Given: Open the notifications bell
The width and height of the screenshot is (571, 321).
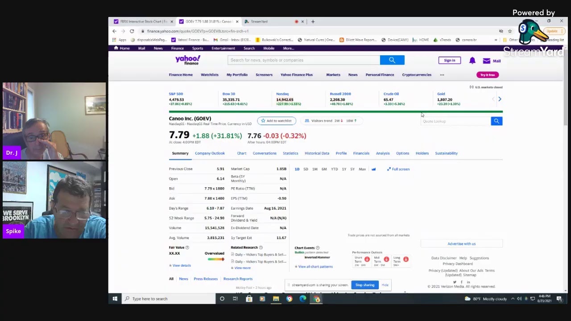Looking at the screenshot, I should pyautogui.click(x=472, y=61).
